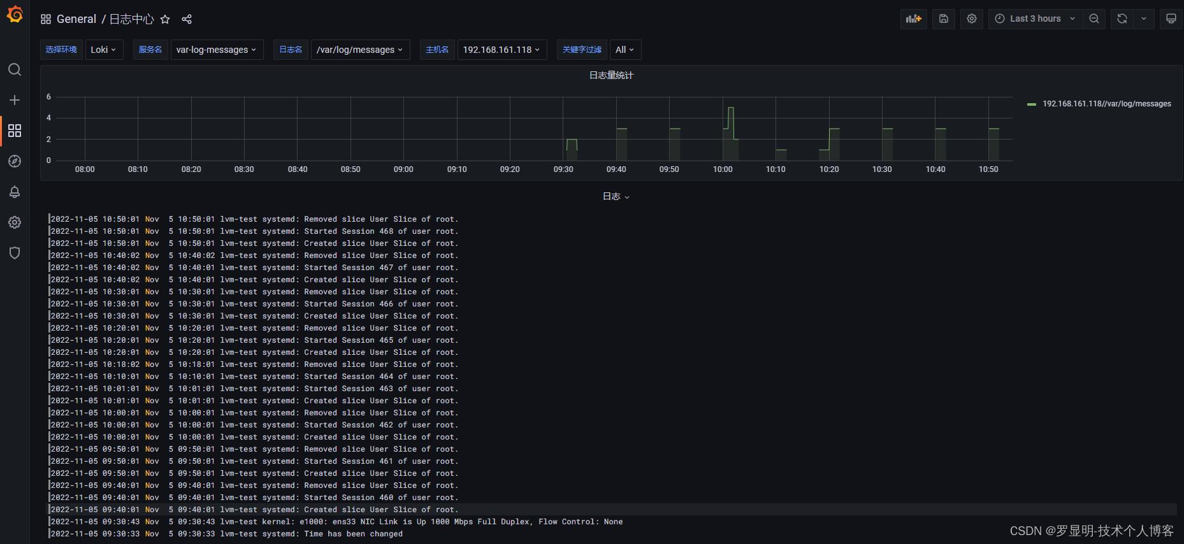1184x544 pixels.
Task: Share the dashboard via share icon
Action: tap(187, 19)
